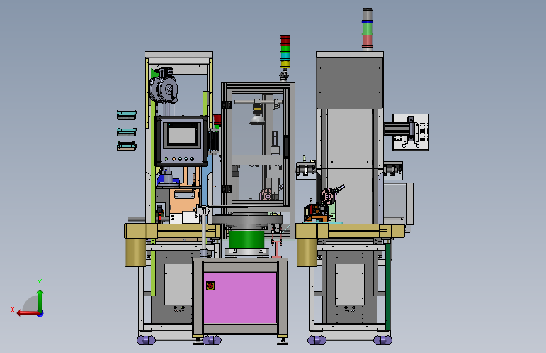Select the magenta door panel on center cabinet
The image size is (546, 353).
pyautogui.click(x=241, y=297)
